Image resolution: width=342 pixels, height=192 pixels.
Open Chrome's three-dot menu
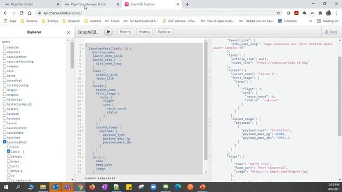337,13
